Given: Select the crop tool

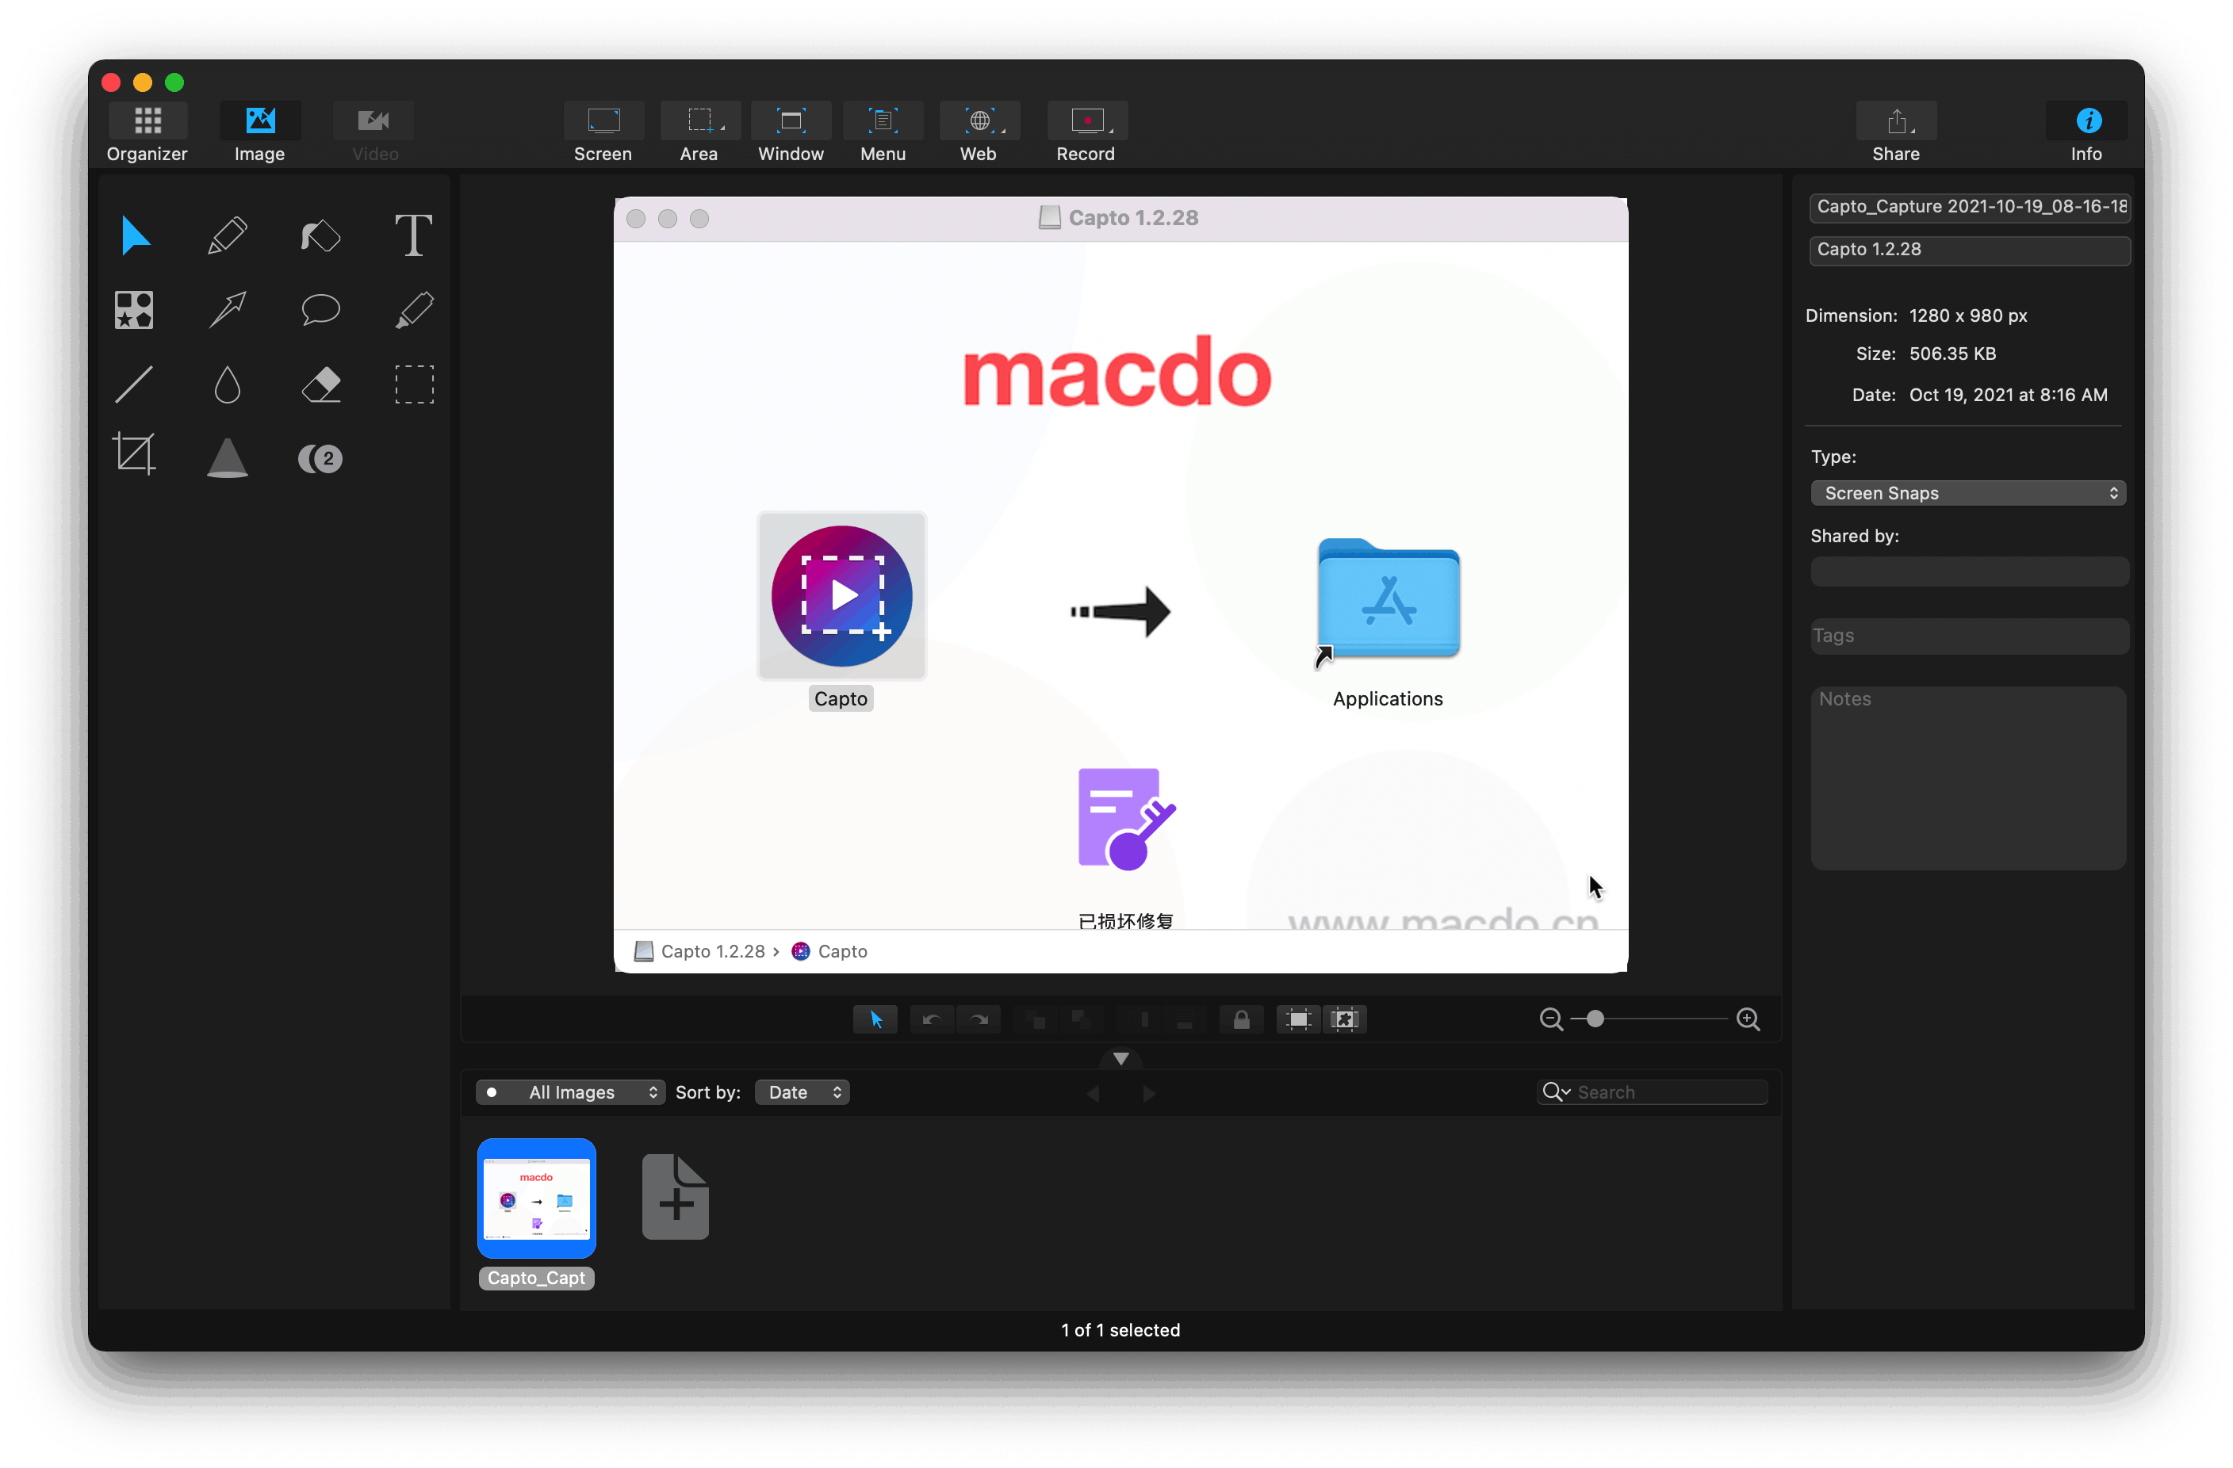Looking at the screenshot, I should [x=134, y=454].
